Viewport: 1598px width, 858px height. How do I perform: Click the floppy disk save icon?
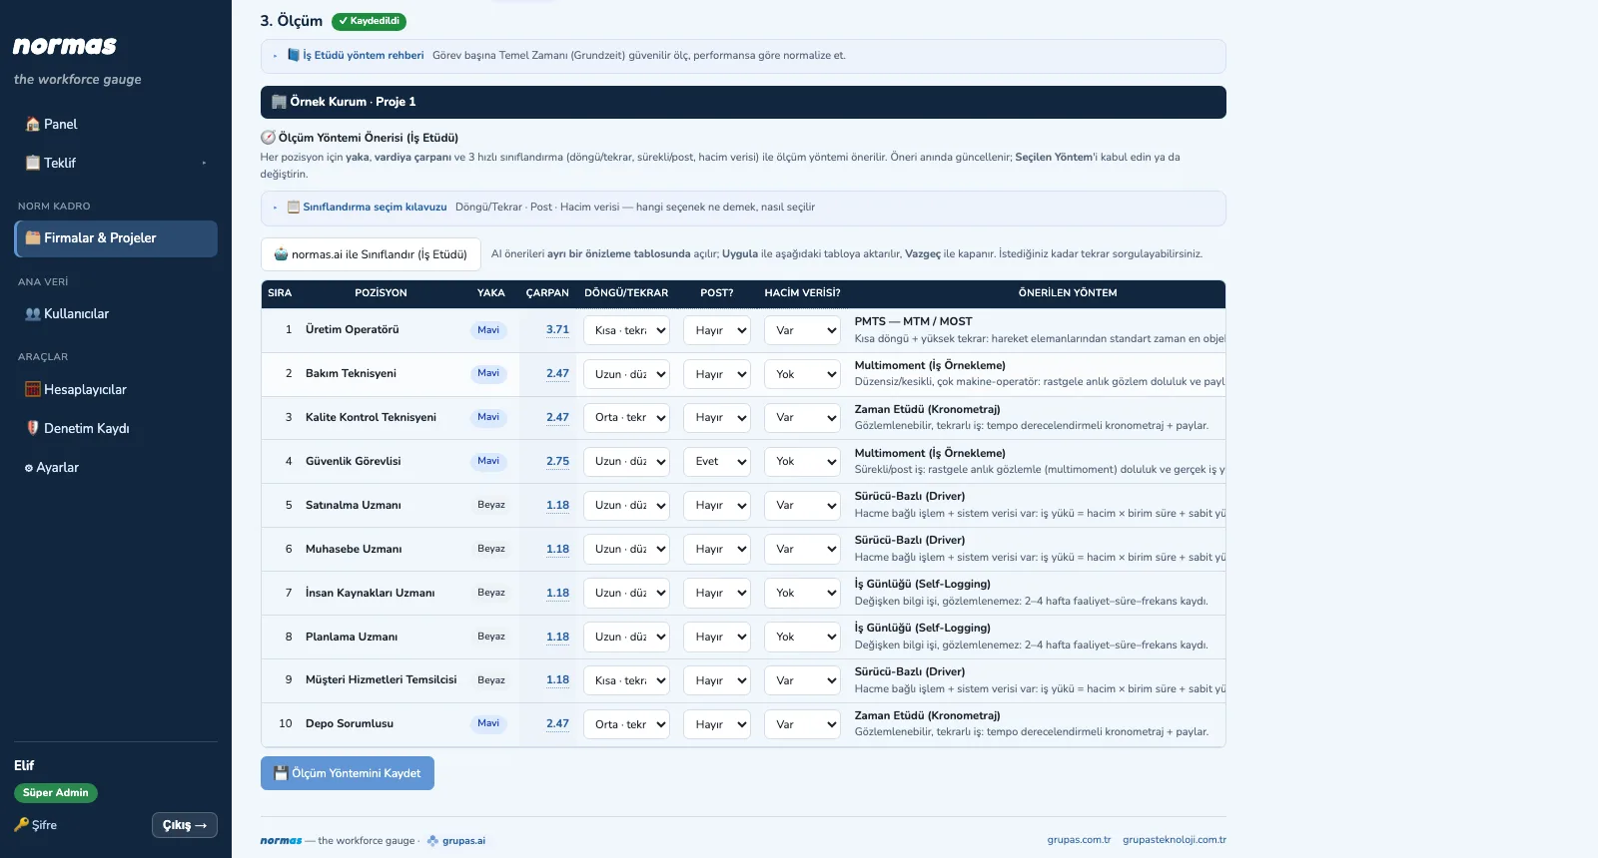coord(281,773)
